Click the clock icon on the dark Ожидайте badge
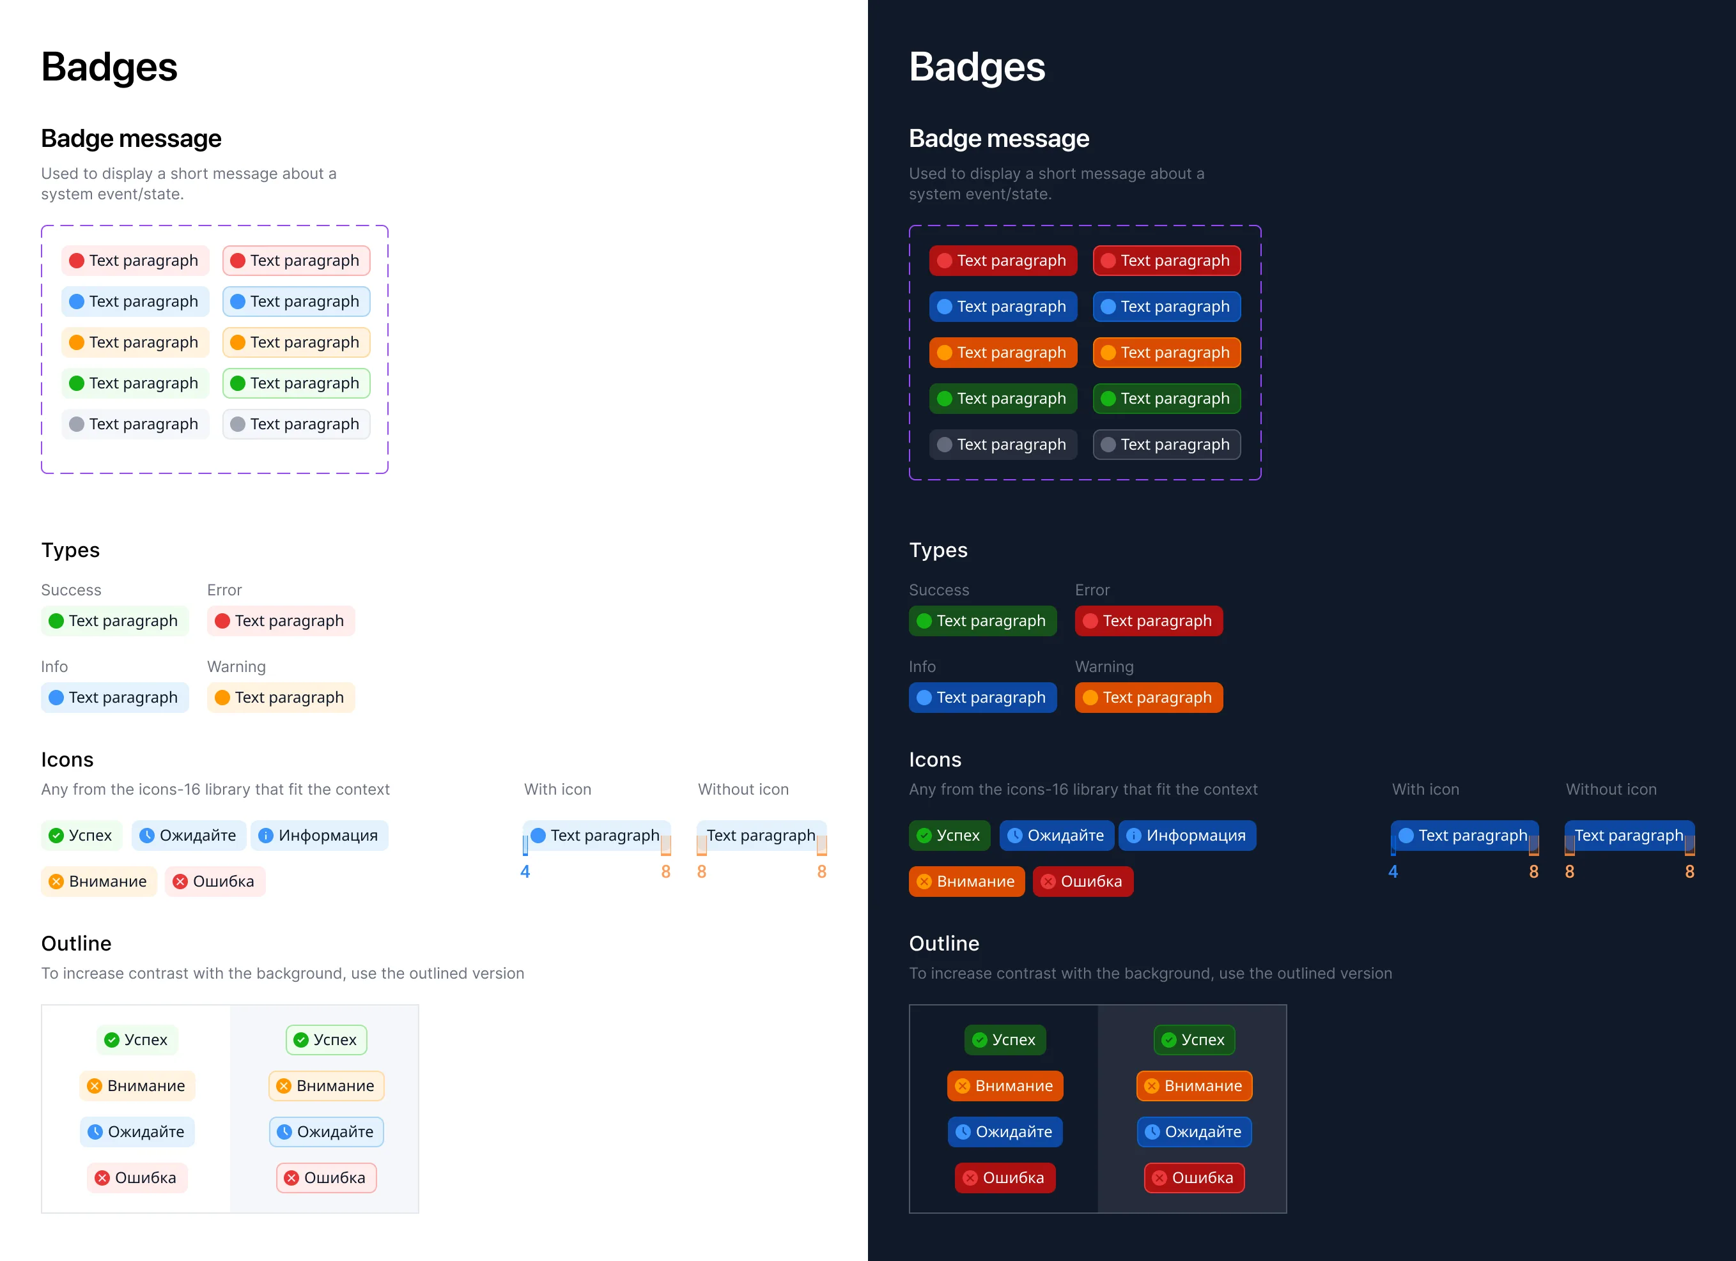 [x=1016, y=836]
